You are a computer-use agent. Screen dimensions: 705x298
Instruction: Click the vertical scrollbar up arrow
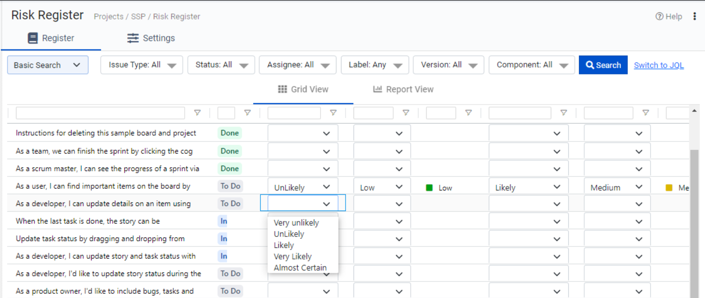(x=694, y=110)
